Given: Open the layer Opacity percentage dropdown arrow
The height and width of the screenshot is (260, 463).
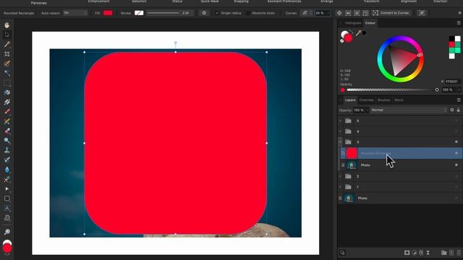Looking at the screenshot, I should click(x=368, y=110).
